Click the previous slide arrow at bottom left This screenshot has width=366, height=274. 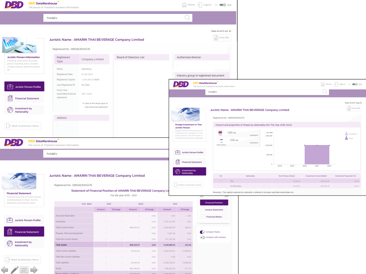(5, 270)
